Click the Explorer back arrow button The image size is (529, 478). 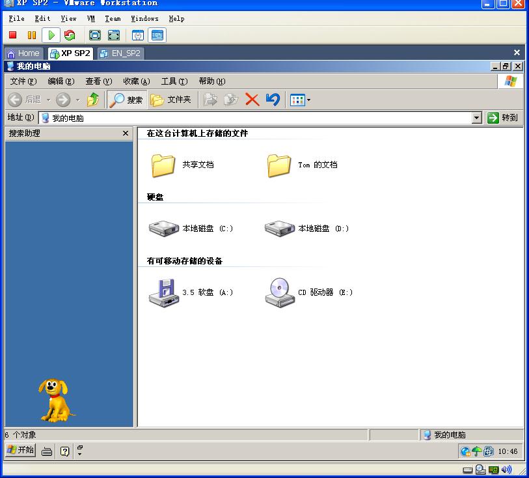coord(15,100)
